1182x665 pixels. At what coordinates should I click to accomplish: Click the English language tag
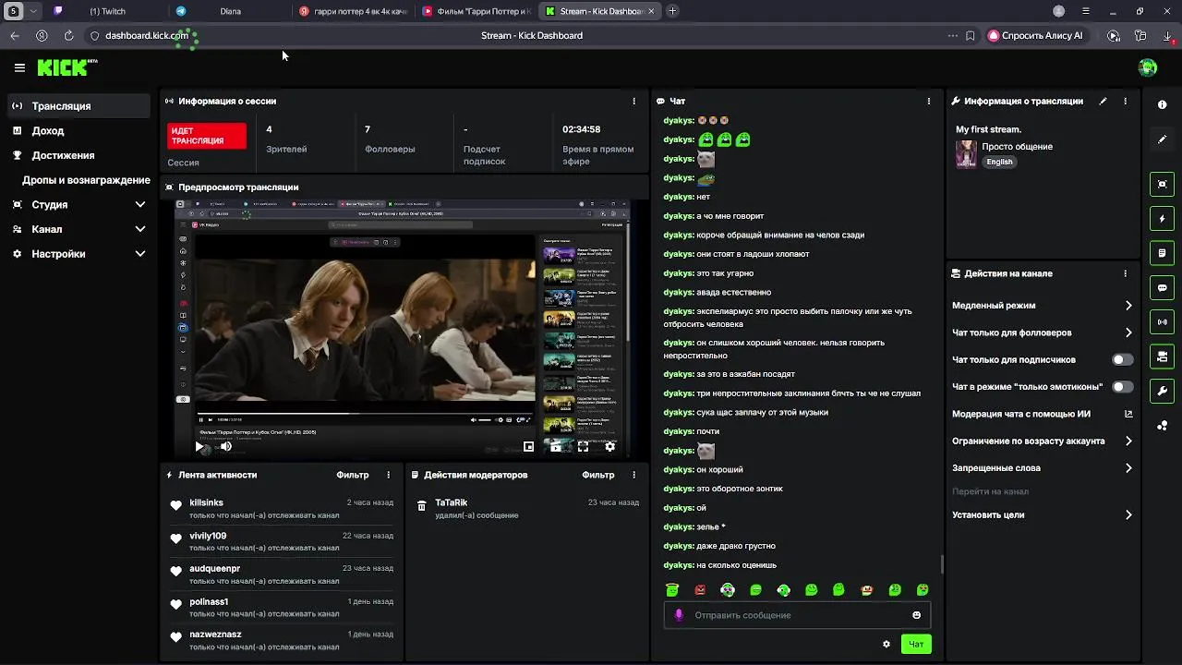(999, 162)
